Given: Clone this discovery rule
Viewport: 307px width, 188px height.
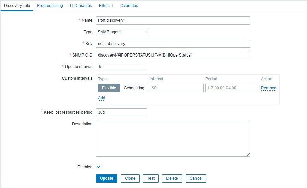Looking at the screenshot, I should [130, 178].
